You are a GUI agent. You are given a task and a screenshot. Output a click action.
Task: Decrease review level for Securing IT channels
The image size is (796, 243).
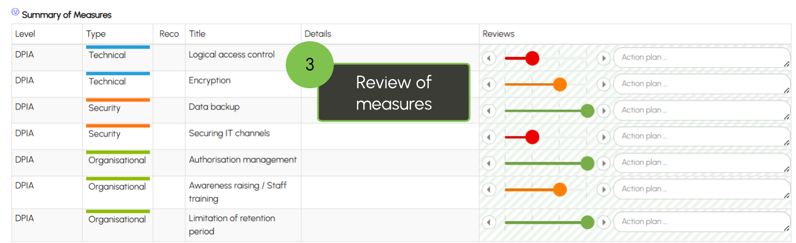point(488,137)
